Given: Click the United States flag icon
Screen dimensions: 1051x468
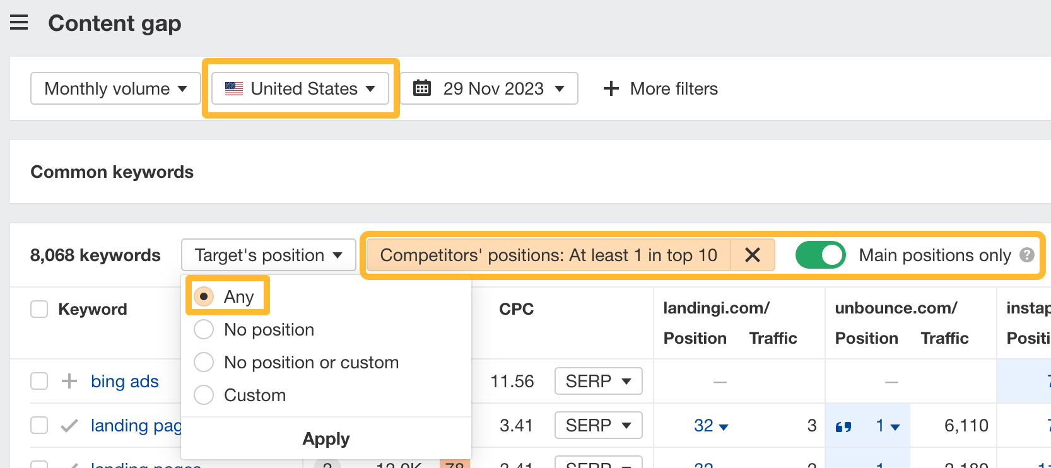Looking at the screenshot, I should (x=234, y=88).
